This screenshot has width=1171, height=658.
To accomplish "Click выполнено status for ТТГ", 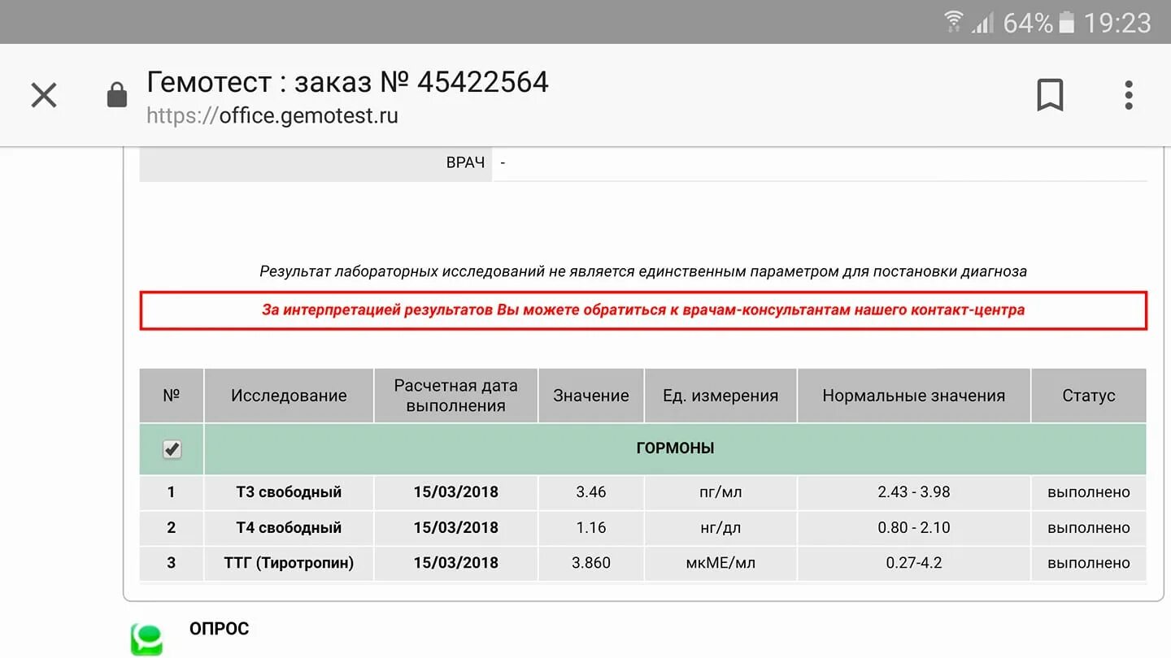I will click(x=1089, y=563).
